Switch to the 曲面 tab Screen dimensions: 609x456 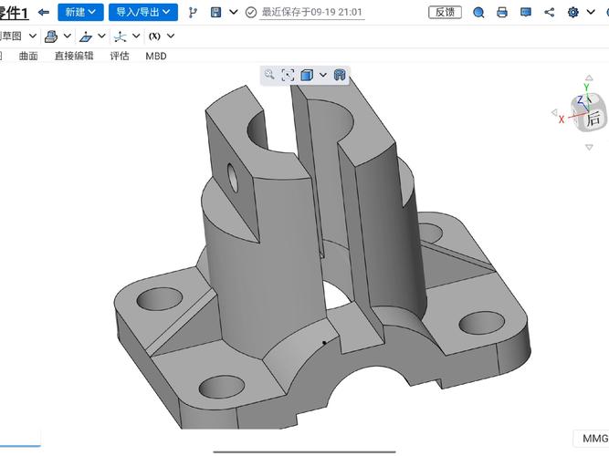coord(28,57)
